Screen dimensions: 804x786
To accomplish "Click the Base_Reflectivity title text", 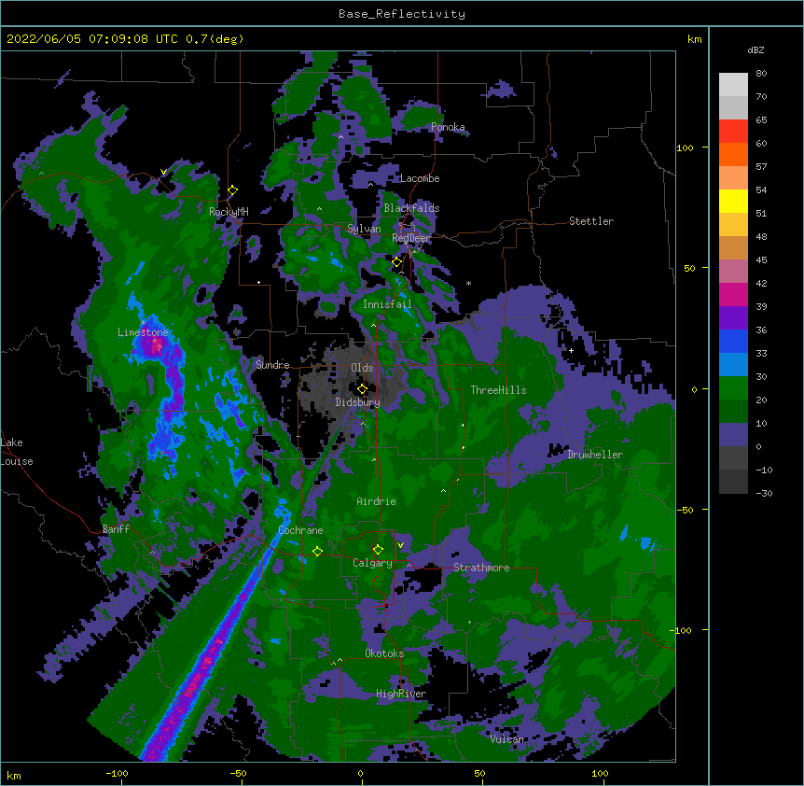I will click(401, 14).
